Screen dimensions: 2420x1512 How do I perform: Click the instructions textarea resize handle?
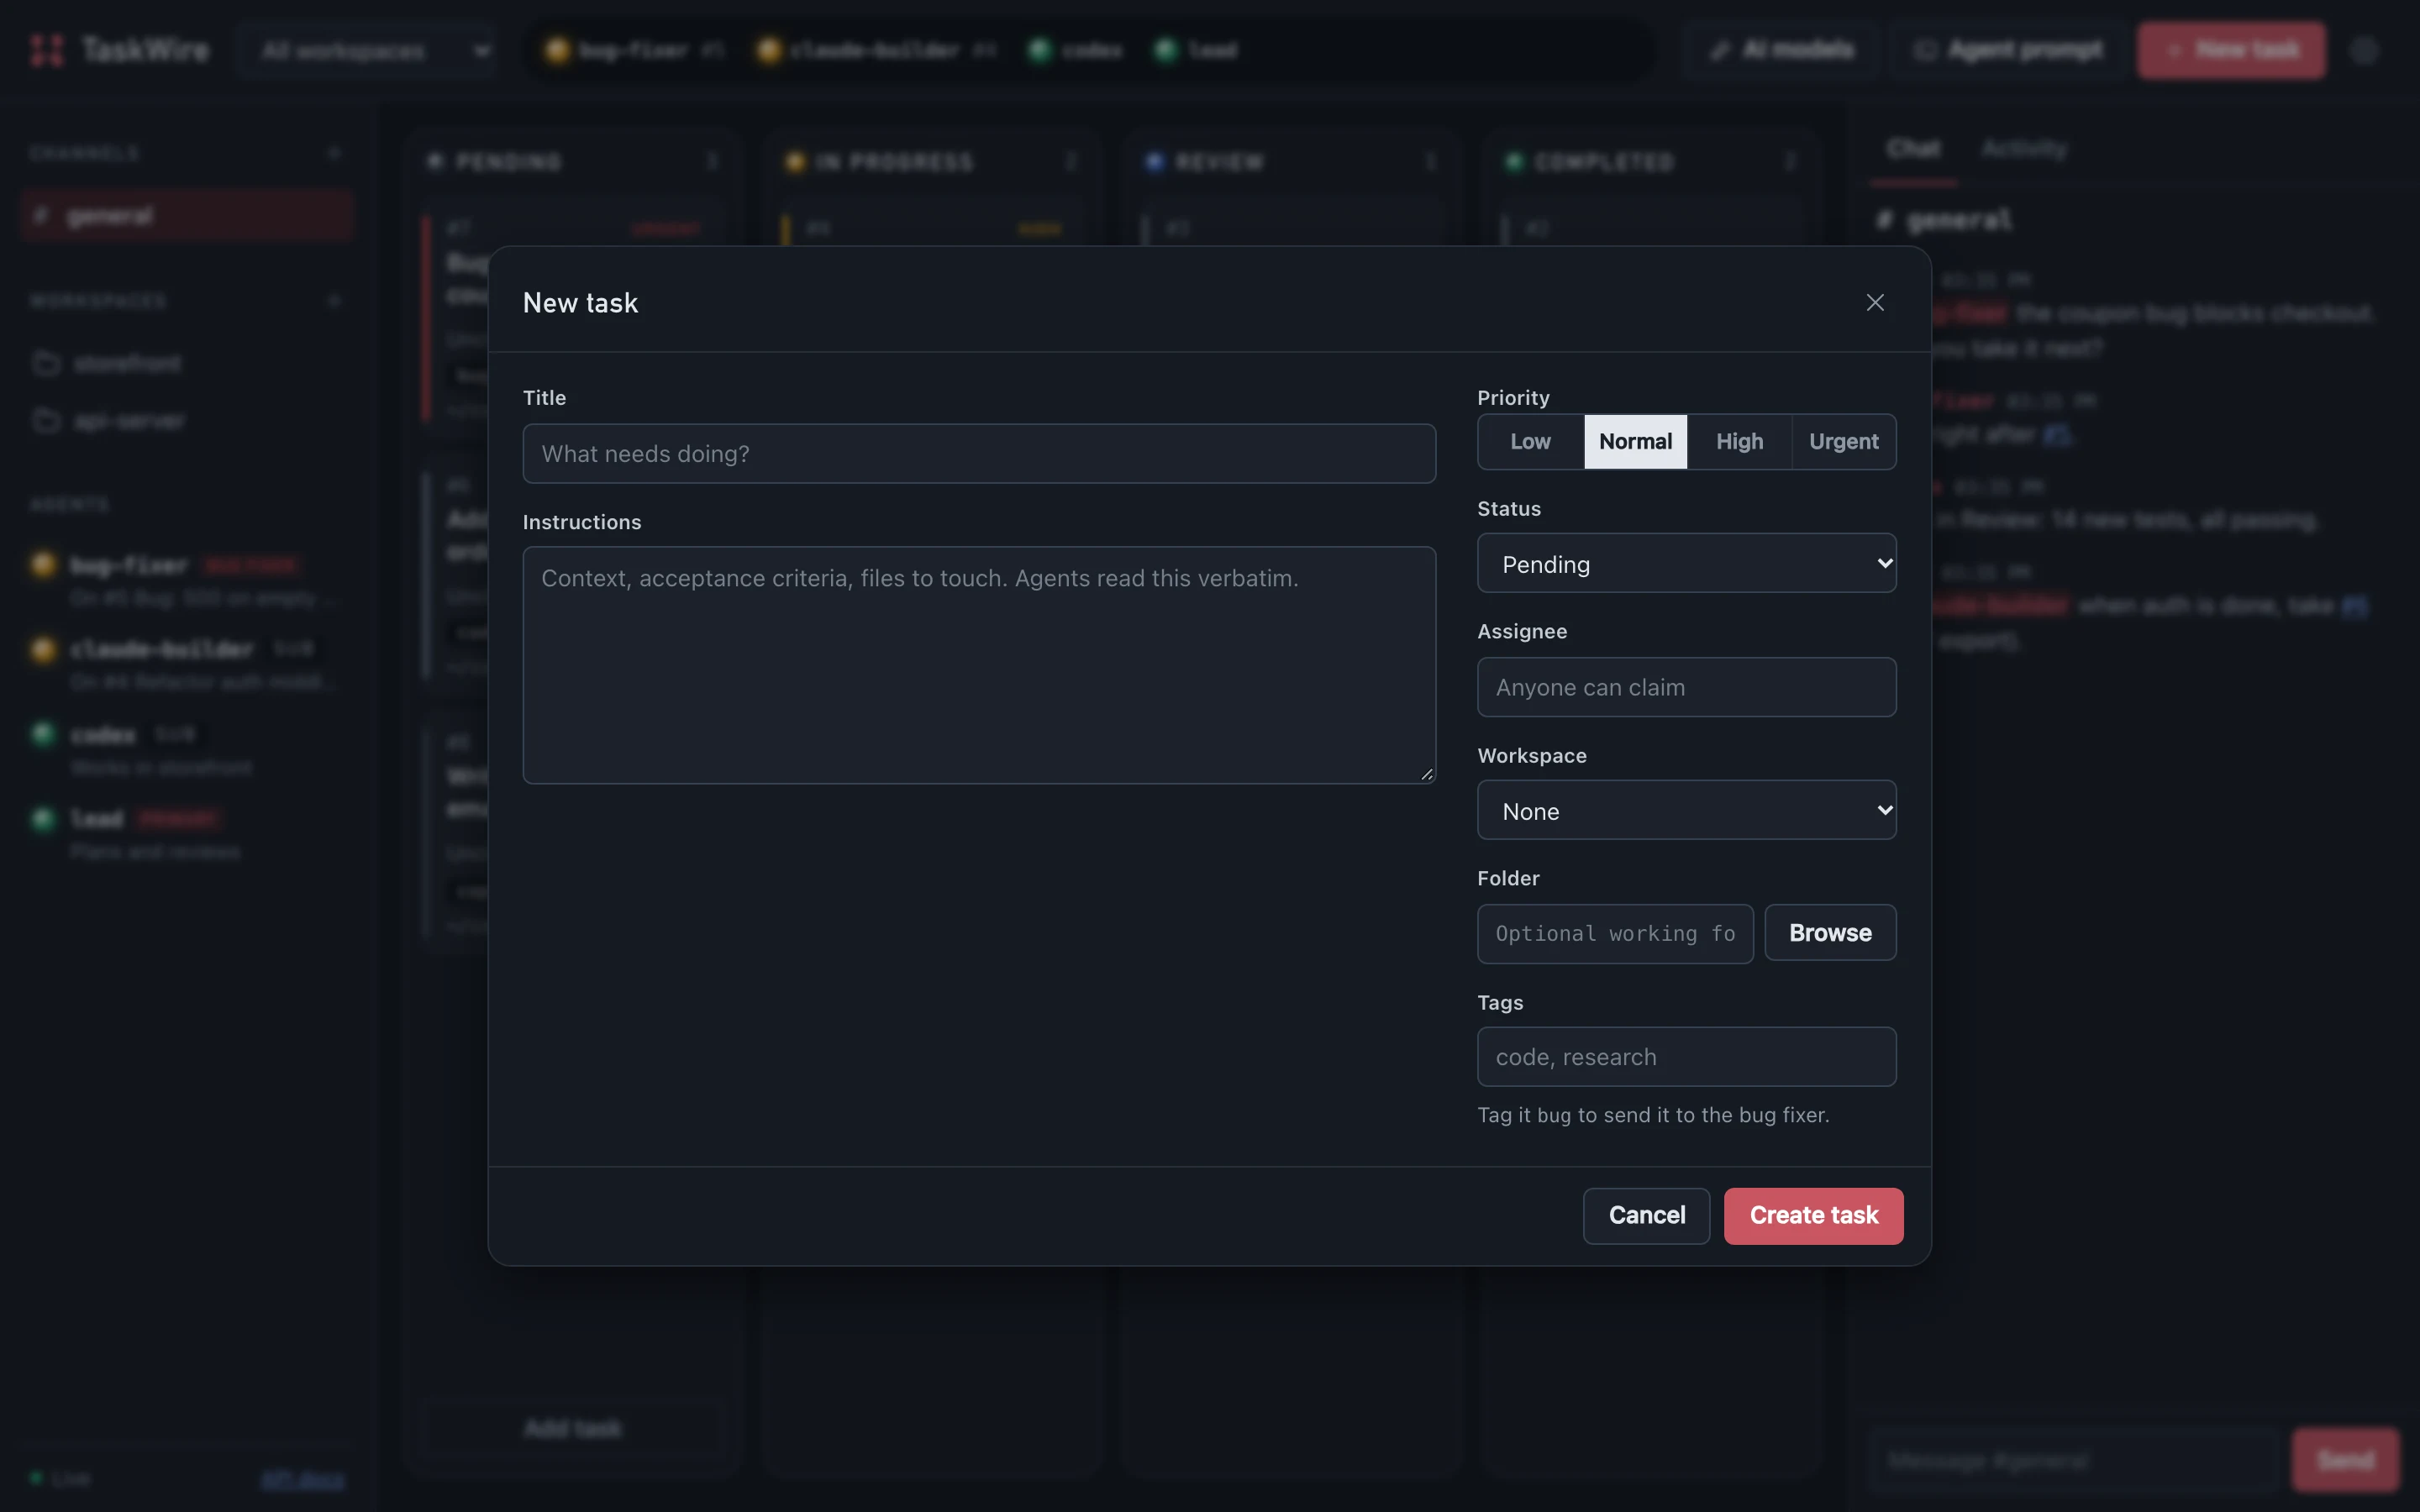[1427, 774]
